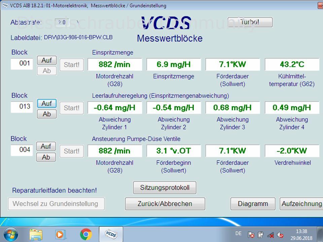Click the DE language indicator
The width and height of the screenshot is (323, 242).
(x=238, y=233)
